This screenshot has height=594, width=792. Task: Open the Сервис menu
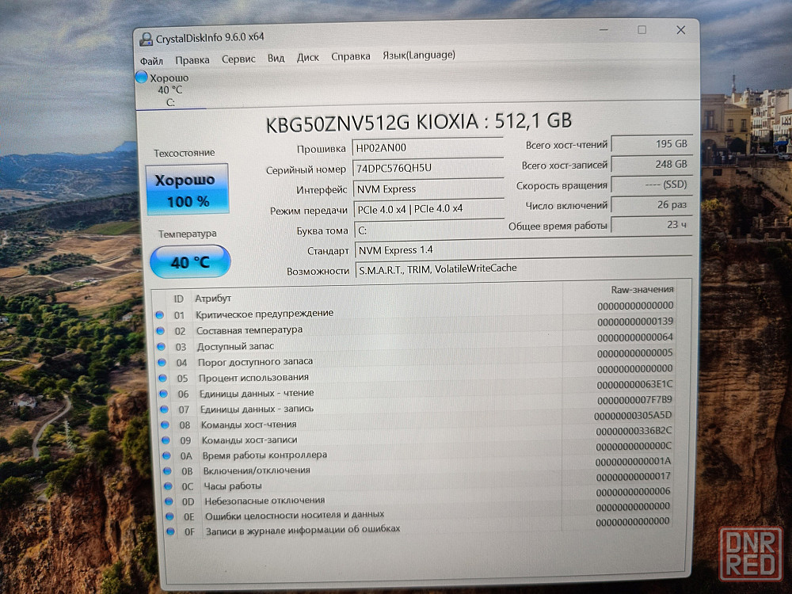click(238, 59)
